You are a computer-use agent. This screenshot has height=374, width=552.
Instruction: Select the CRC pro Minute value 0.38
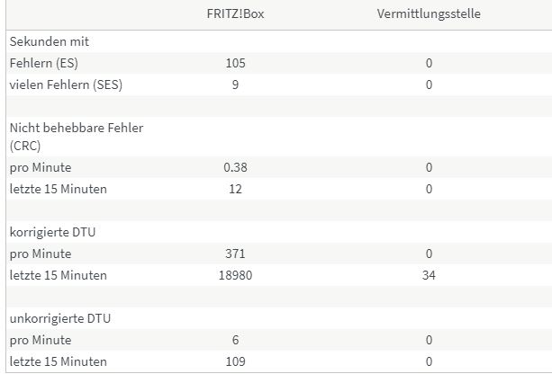[235, 167]
